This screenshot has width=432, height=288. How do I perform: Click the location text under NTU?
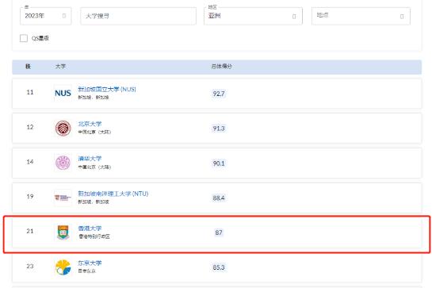click(94, 202)
